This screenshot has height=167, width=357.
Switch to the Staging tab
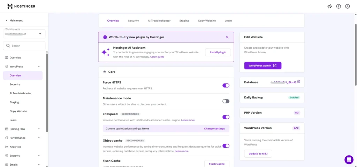184,21
